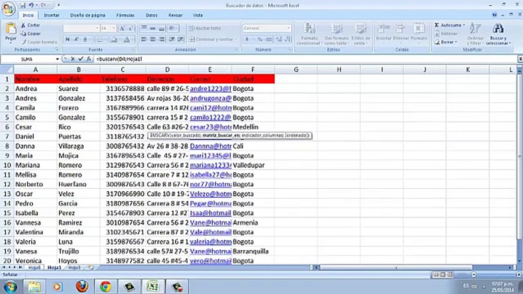Customize quick access toolbar dropdown arrow
The width and height of the screenshot is (523, 294).
(58, 5)
